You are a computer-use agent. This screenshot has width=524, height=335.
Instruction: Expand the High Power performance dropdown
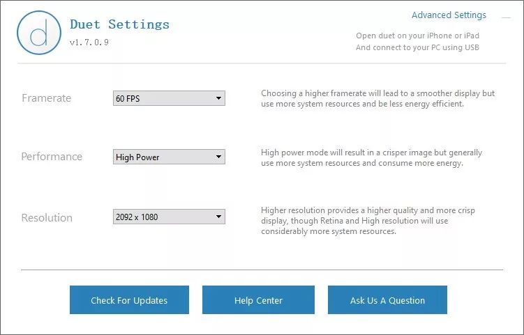168,157
